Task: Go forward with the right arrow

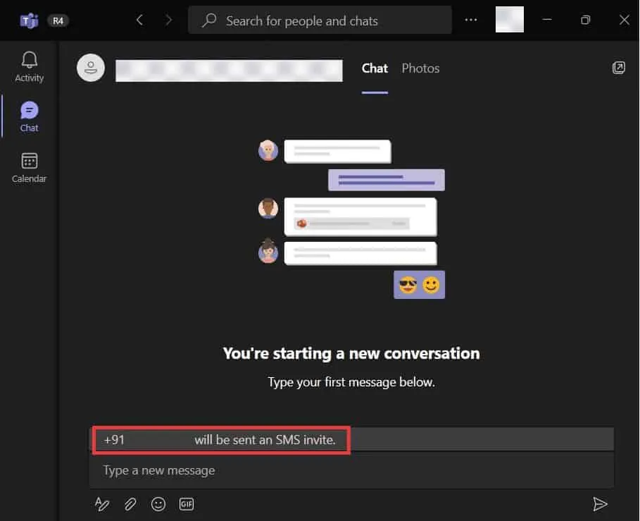Action: click(168, 20)
